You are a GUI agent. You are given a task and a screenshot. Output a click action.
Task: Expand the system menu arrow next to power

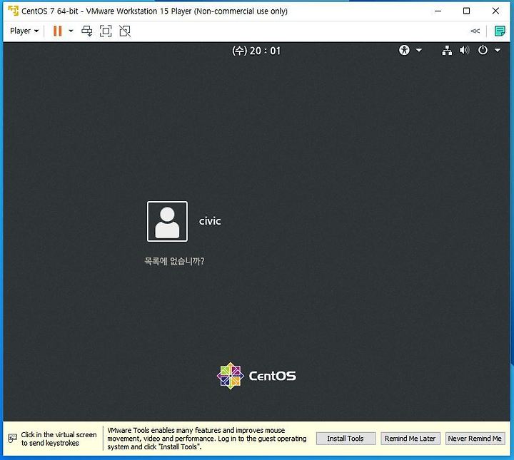(x=498, y=51)
